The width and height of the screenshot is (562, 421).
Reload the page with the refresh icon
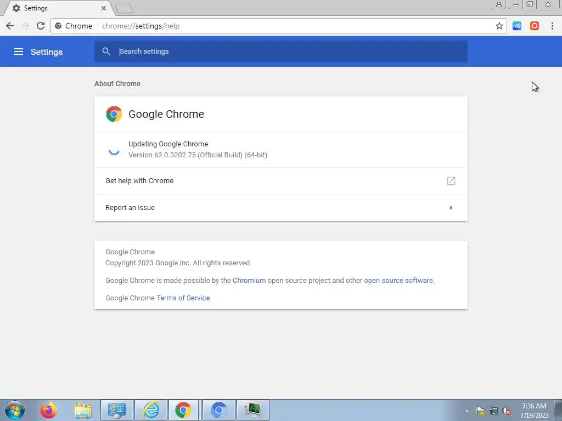(x=41, y=26)
